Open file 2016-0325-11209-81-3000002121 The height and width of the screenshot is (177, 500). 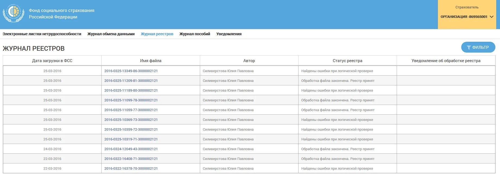(x=131, y=81)
